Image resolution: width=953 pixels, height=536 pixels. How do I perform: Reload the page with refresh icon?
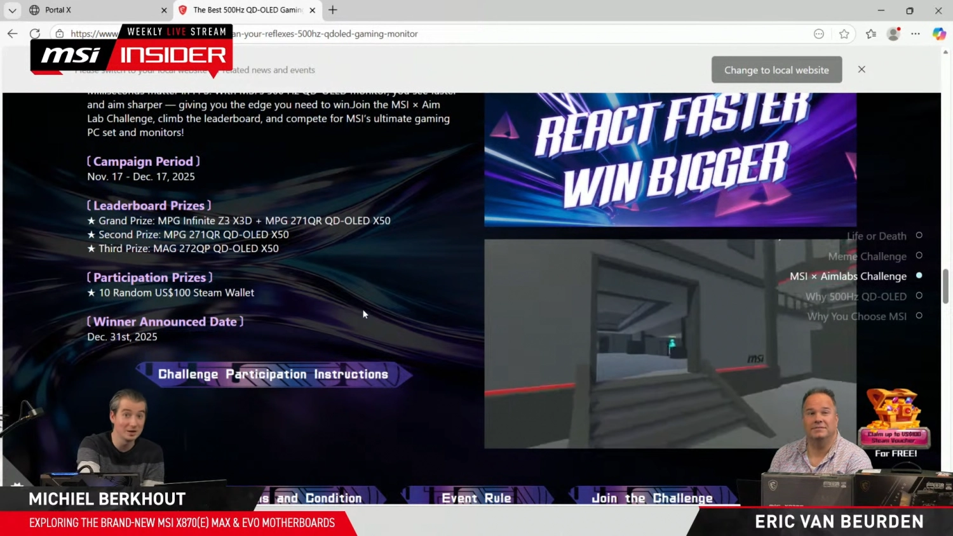(x=35, y=34)
